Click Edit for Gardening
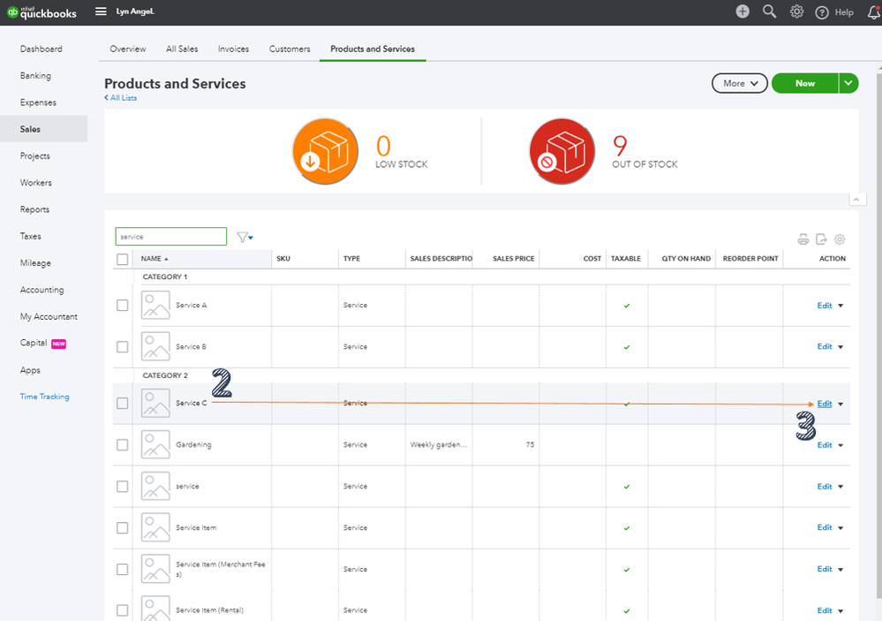882x621 pixels. point(825,445)
